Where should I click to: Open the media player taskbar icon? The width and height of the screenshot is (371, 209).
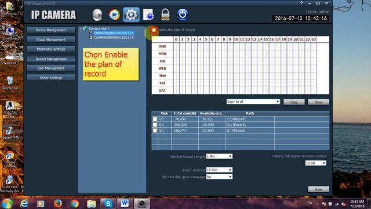41,204
